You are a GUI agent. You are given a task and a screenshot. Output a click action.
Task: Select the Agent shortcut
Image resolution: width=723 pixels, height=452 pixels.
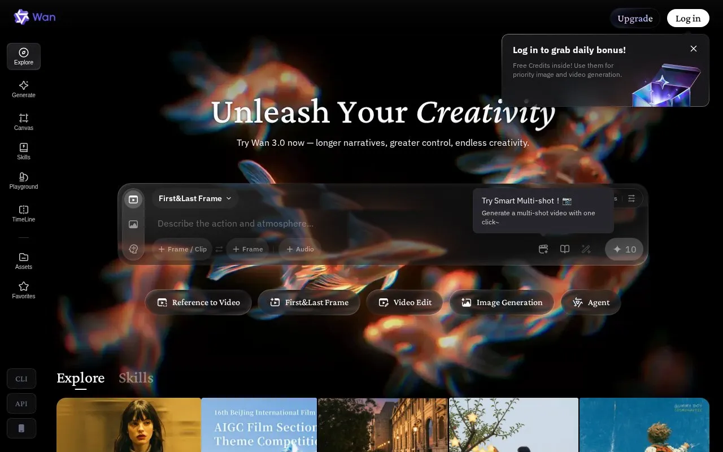(x=591, y=302)
